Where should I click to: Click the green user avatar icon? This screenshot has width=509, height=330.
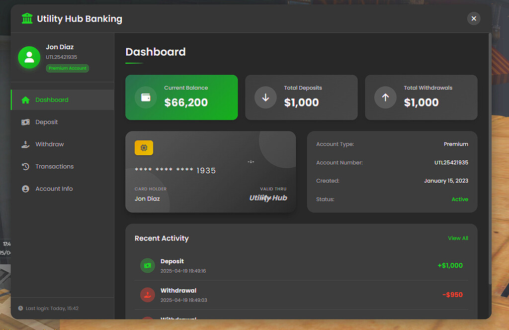29,57
